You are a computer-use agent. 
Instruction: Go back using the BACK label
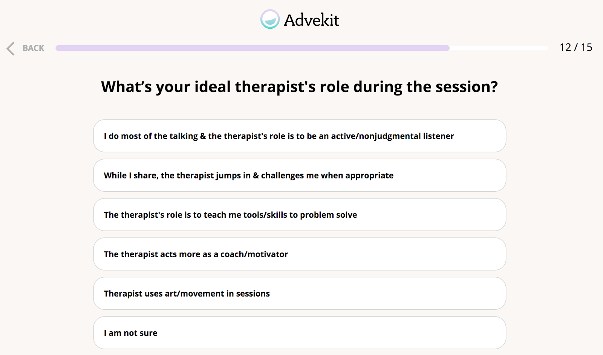33,48
